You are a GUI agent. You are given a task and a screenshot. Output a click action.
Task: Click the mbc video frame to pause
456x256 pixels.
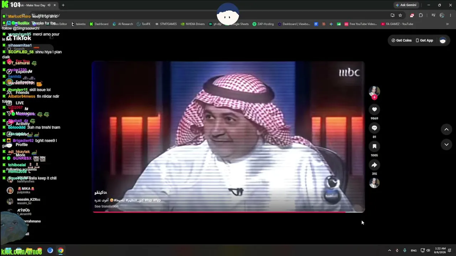coord(228,137)
